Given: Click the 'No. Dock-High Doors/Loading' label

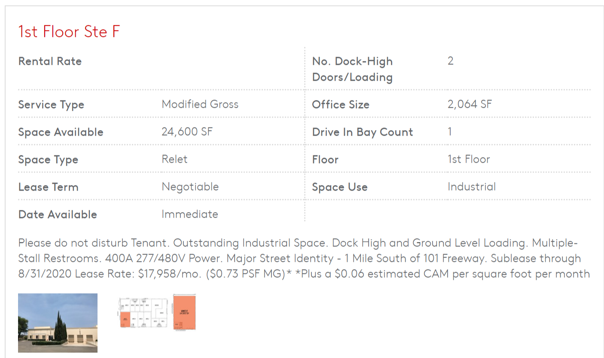Looking at the screenshot, I should (352, 69).
